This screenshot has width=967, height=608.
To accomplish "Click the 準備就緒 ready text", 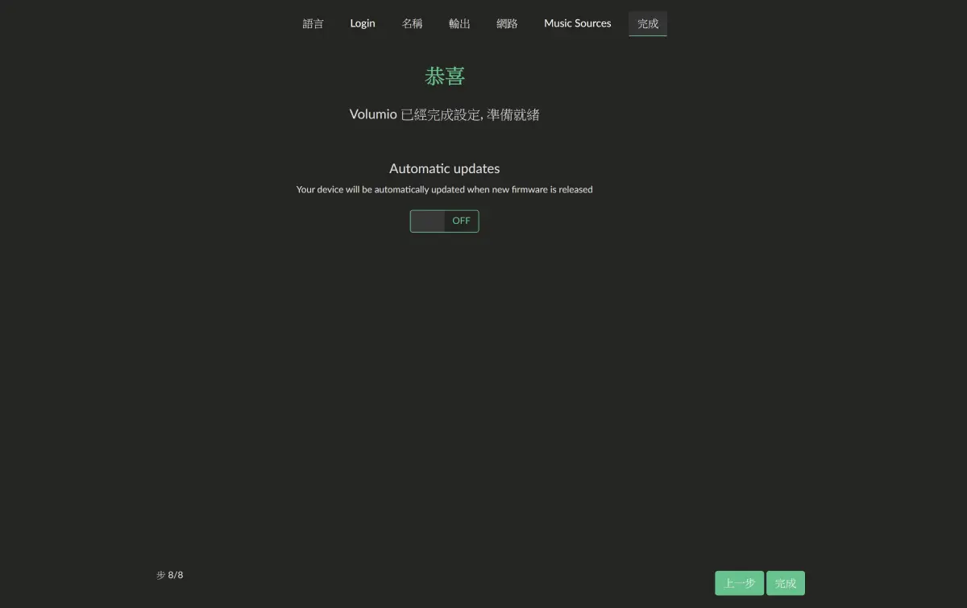I will click(513, 114).
